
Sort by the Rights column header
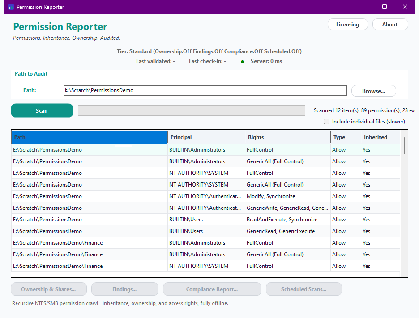tap(287, 137)
